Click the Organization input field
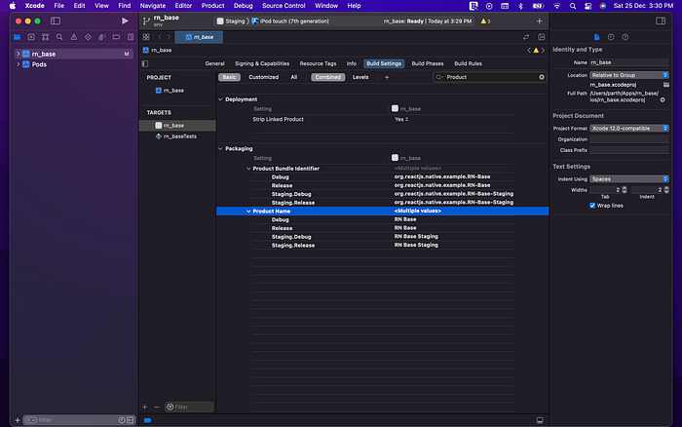 (x=629, y=139)
